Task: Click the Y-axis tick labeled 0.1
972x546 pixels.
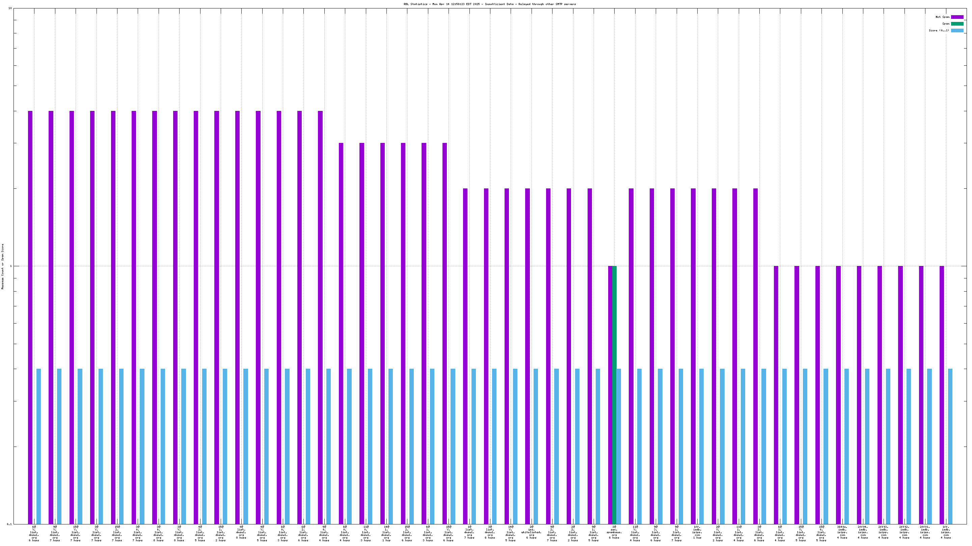Action: [9, 524]
